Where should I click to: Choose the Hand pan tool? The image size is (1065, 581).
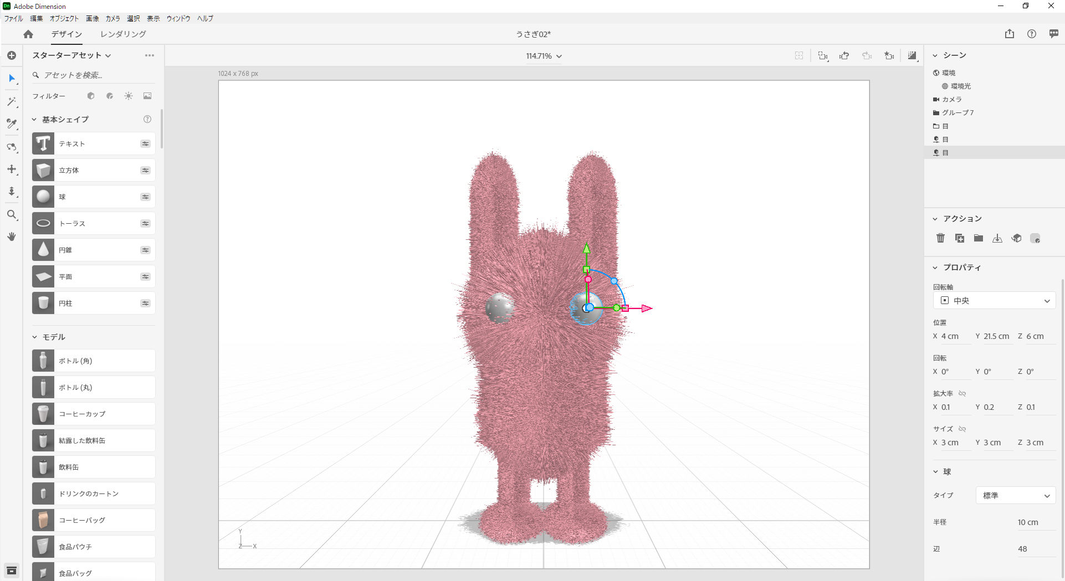point(12,236)
